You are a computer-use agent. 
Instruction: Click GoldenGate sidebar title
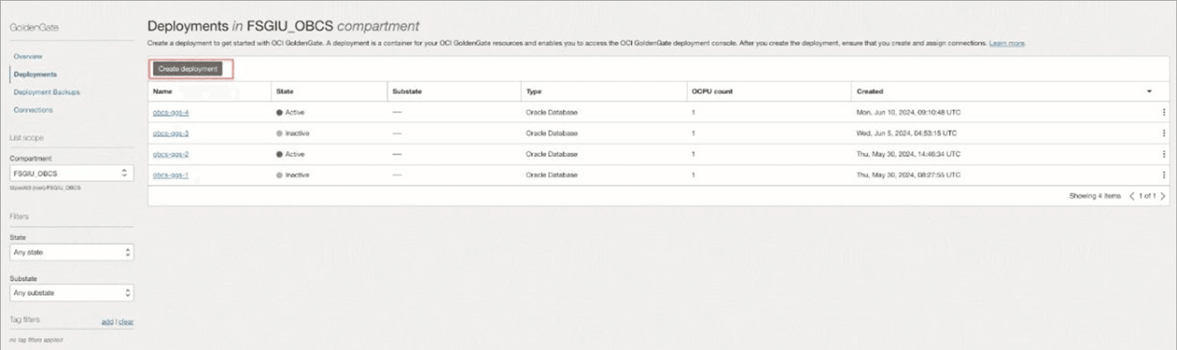pyautogui.click(x=34, y=28)
